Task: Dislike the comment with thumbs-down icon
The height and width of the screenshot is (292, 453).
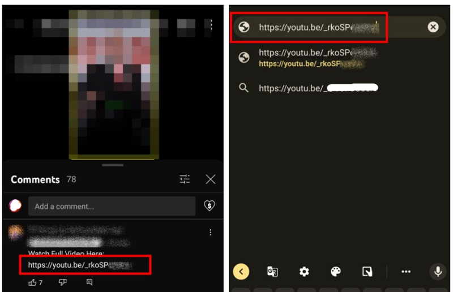Action: tap(62, 282)
